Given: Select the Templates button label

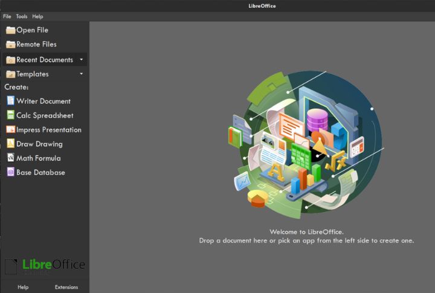Looking at the screenshot, I should [33, 74].
